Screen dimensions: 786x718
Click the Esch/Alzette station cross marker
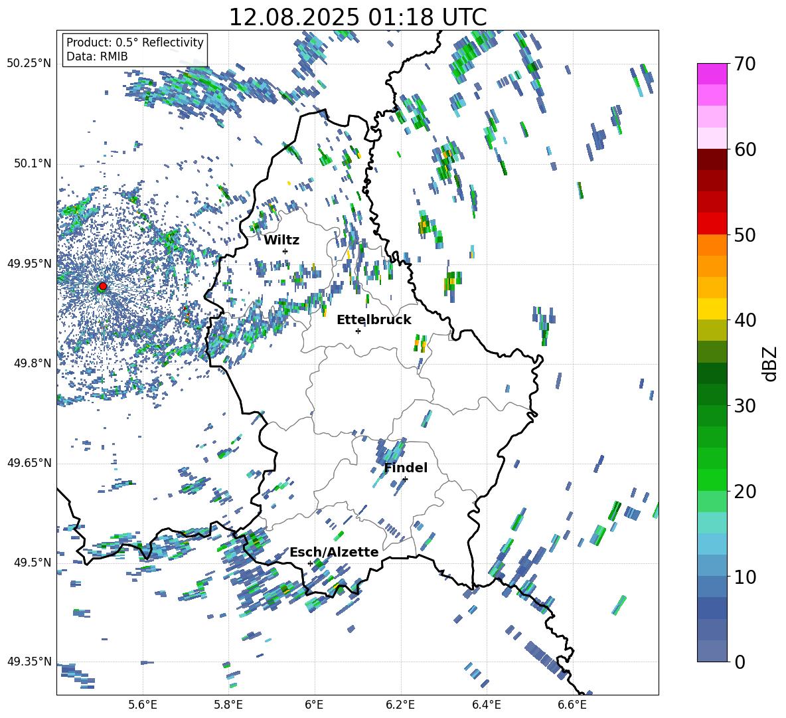click(x=310, y=563)
